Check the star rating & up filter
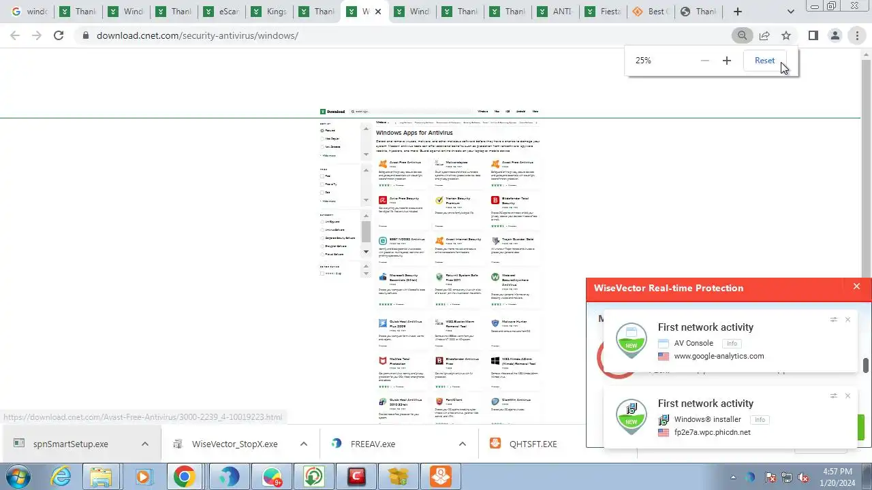Image resolution: width=872 pixels, height=490 pixels. [322, 273]
